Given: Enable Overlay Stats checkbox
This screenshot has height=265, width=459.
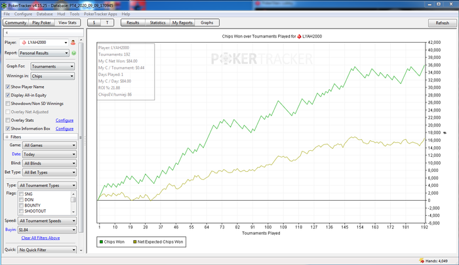Looking at the screenshot, I should 8,120.
